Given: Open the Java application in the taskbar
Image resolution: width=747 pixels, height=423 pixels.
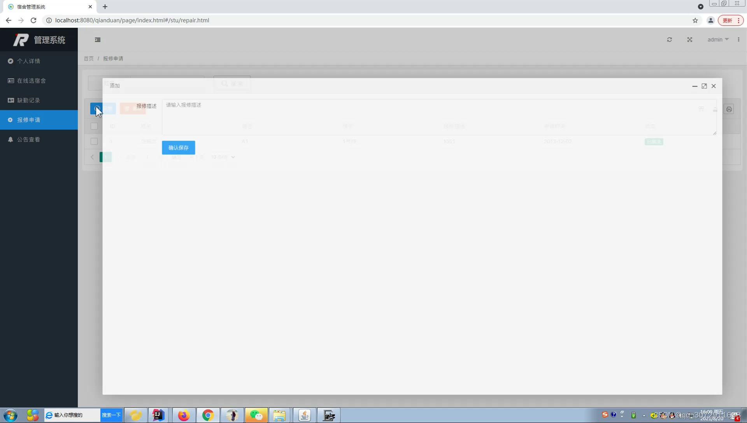Looking at the screenshot, I should point(304,415).
